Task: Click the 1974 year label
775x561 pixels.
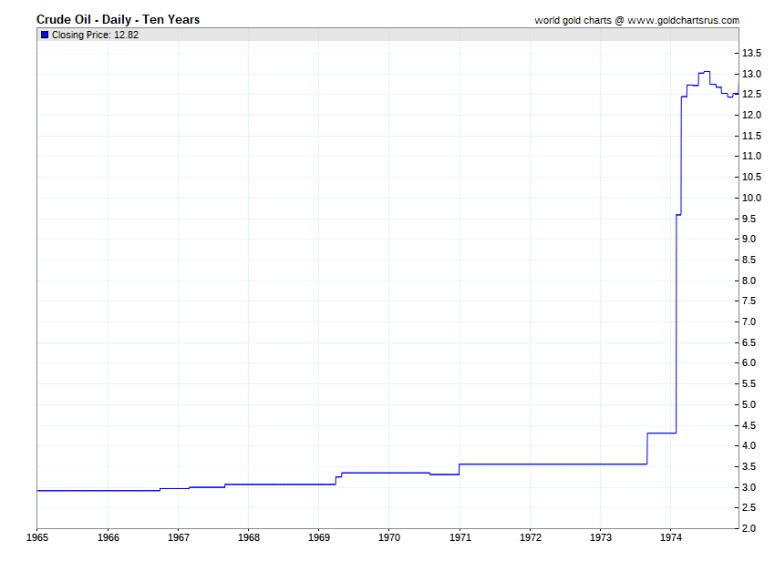Action: coord(671,537)
